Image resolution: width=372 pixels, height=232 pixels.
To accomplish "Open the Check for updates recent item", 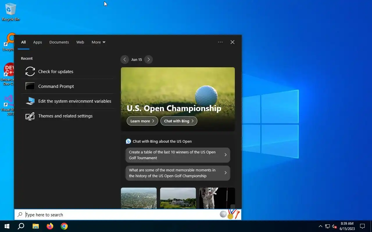I will [67, 71].
